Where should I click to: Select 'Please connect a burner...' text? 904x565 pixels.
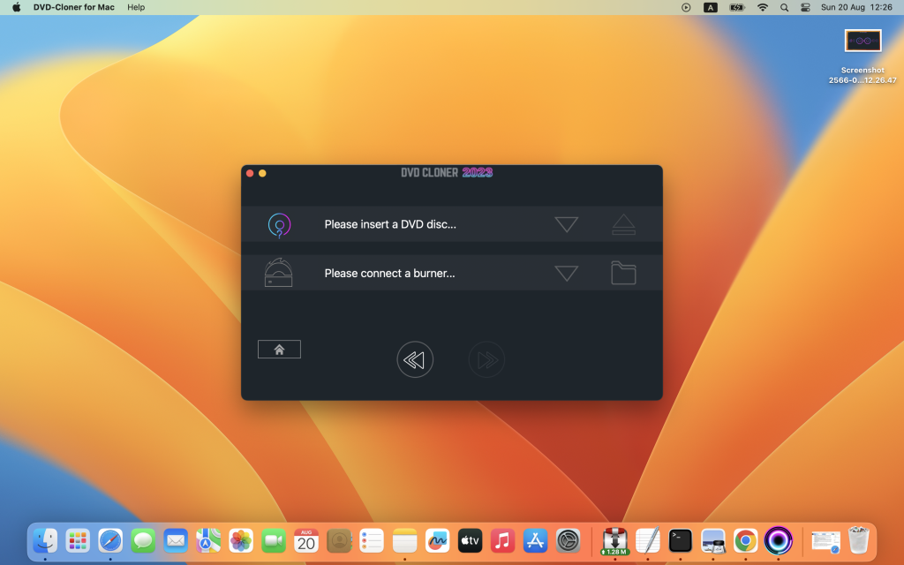(x=389, y=274)
